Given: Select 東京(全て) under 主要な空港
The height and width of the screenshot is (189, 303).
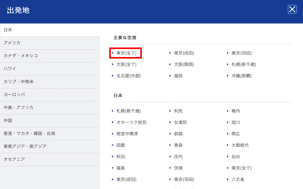Looking at the screenshot, I should click(x=126, y=53).
